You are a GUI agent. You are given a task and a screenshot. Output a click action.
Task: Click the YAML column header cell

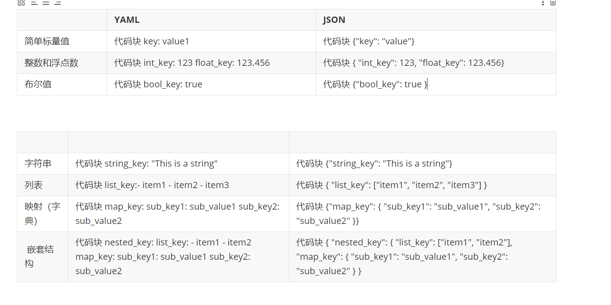tap(211, 20)
